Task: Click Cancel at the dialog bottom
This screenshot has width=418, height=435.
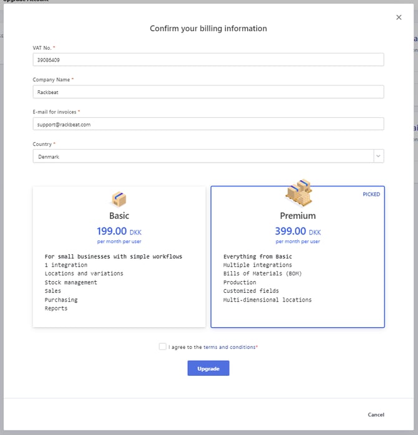Action: [x=376, y=414]
